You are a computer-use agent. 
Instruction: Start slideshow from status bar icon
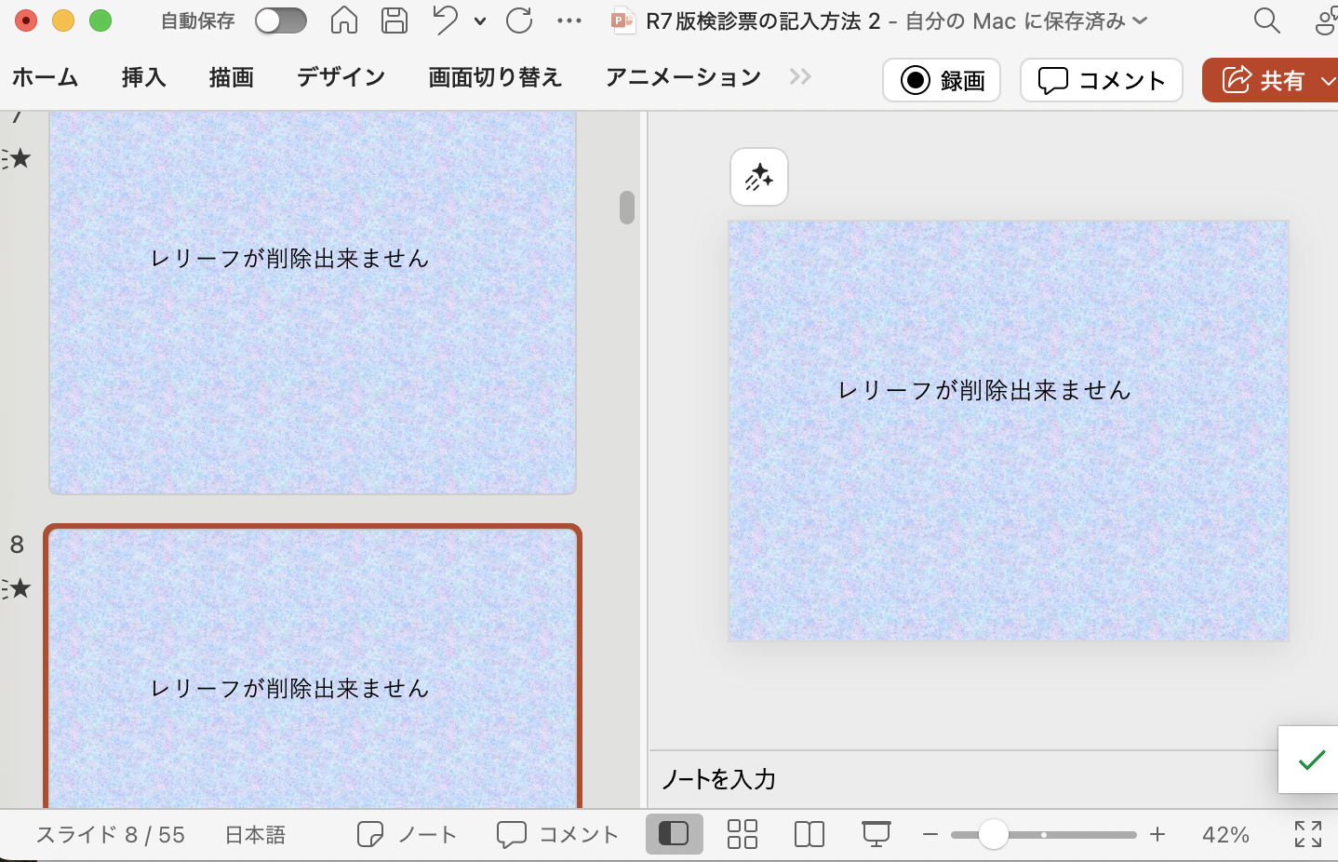click(x=876, y=834)
